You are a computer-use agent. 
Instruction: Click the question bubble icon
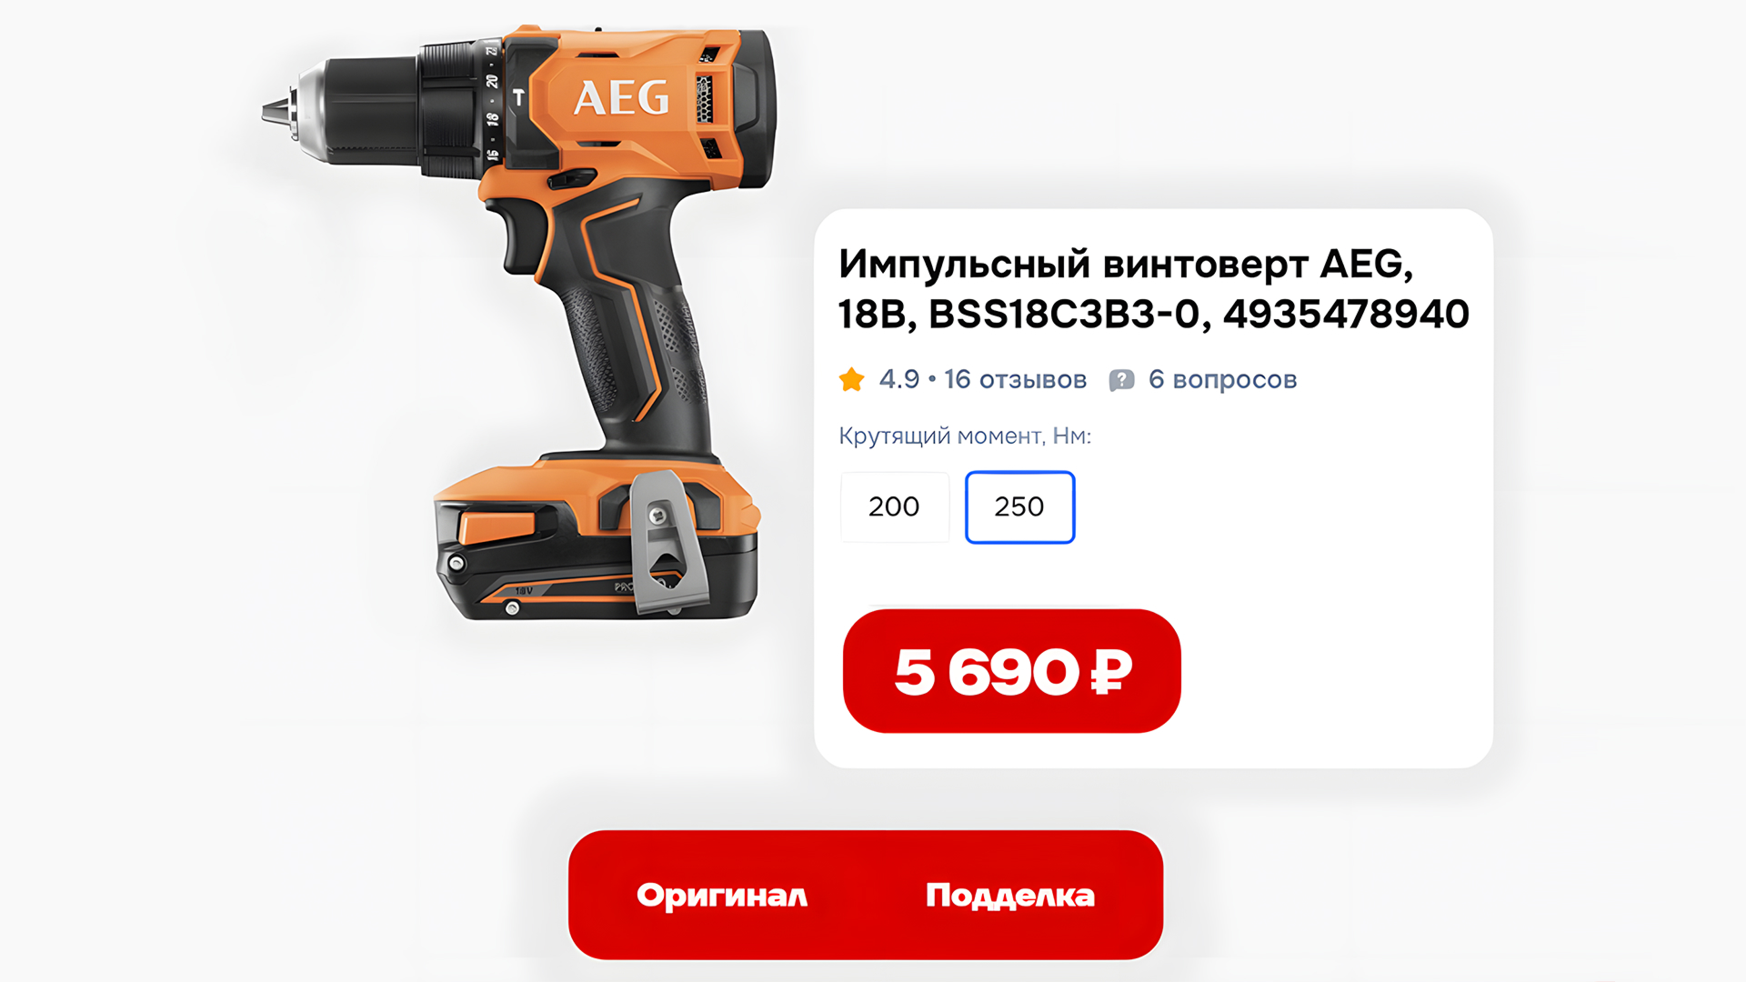(1121, 380)
